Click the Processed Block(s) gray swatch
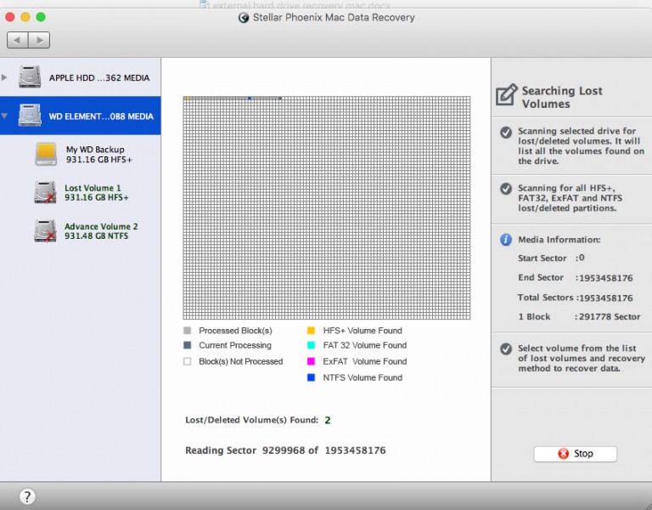The width and height of the screenshot is (652, 510). [187, 331]
